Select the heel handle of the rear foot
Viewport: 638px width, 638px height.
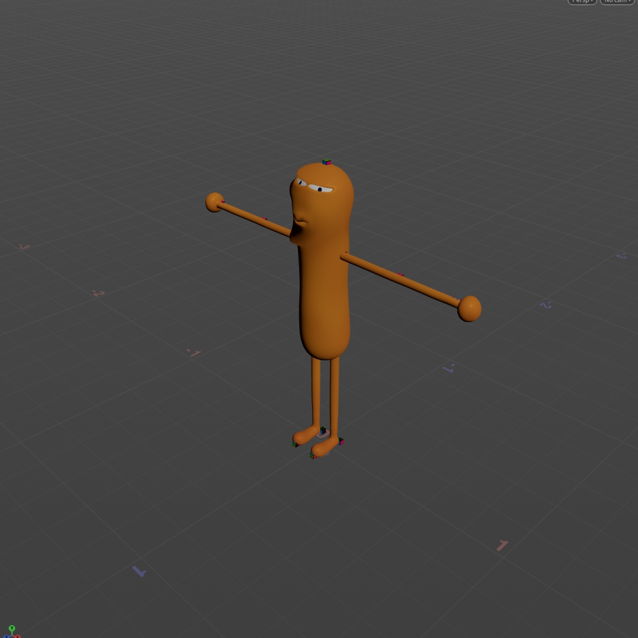[323, 430]
